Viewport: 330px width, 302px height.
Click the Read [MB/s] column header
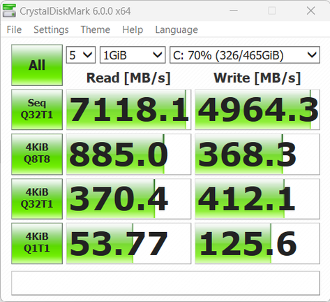point(128,78)
